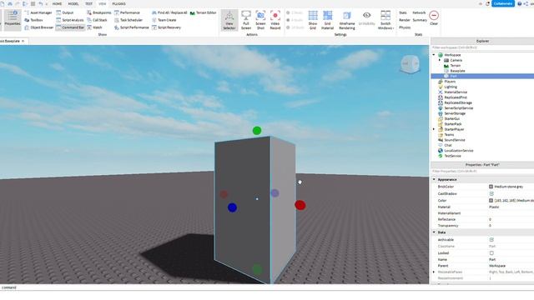Screen dimensions: 534x300
Task: Start Video Record
Action: [275, 20]
